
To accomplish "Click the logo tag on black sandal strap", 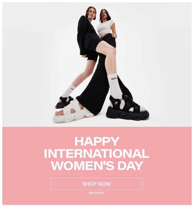I will [x=116, y=103].
